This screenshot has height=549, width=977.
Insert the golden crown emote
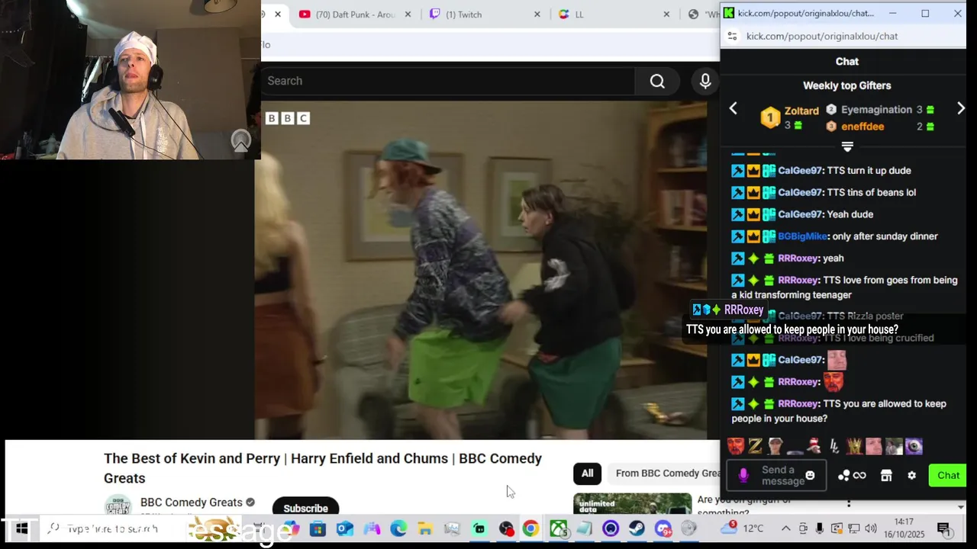tap(855, 446)
